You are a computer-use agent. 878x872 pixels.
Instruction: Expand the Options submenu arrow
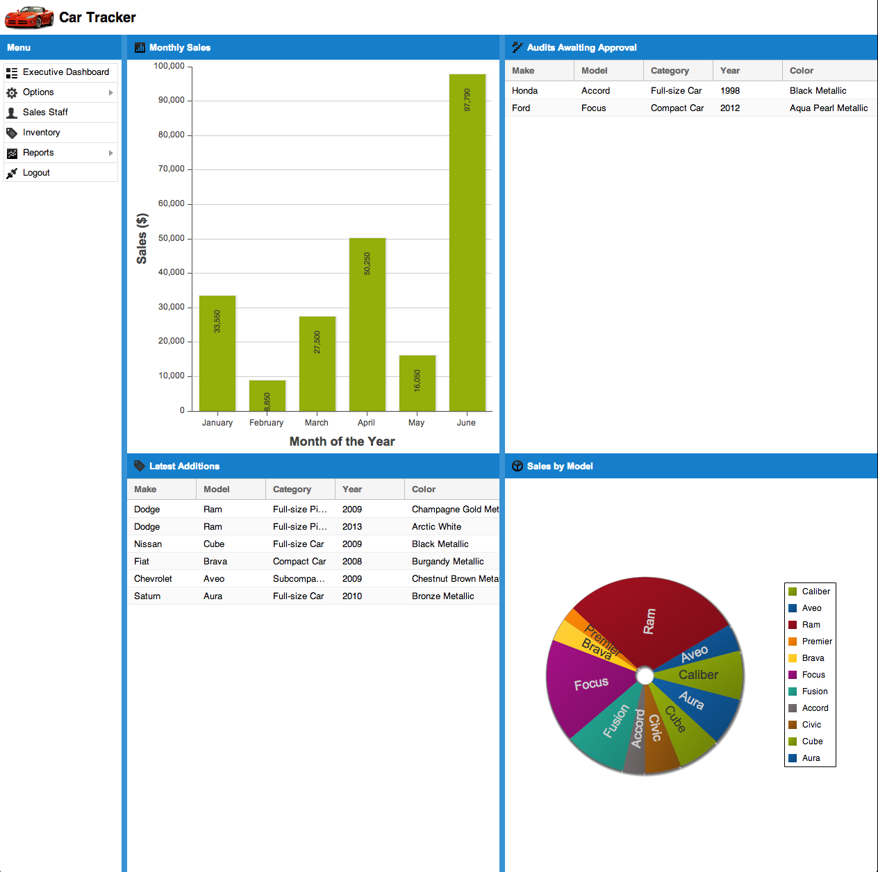click(x=110, y=92)
